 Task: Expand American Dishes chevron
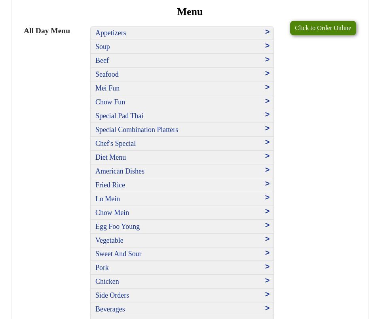(x=267, y=170)
